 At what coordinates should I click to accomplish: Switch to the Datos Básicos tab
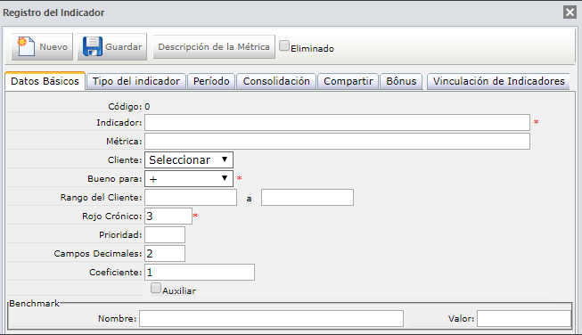[45, 81]
